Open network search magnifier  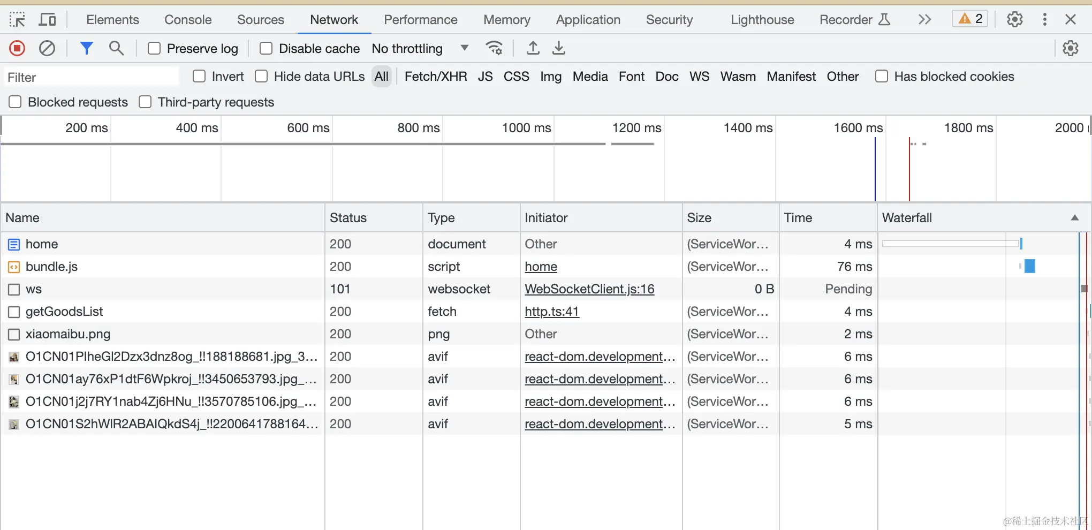pos(116,49)
